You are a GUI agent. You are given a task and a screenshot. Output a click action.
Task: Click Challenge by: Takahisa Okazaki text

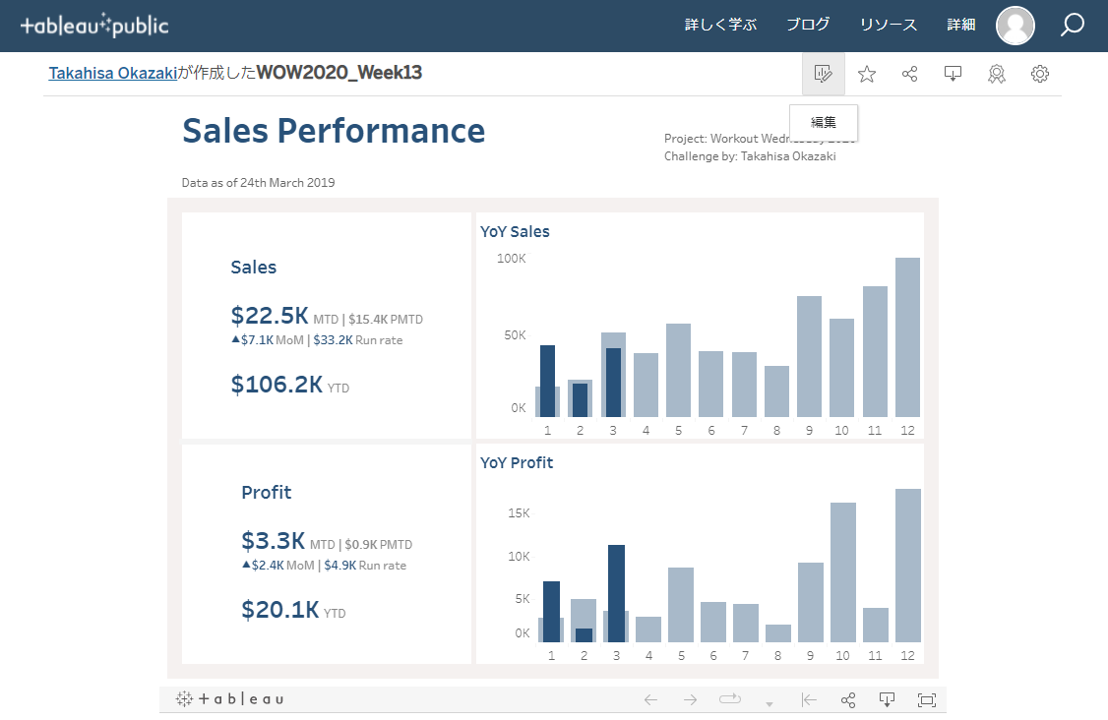[750, 156]
